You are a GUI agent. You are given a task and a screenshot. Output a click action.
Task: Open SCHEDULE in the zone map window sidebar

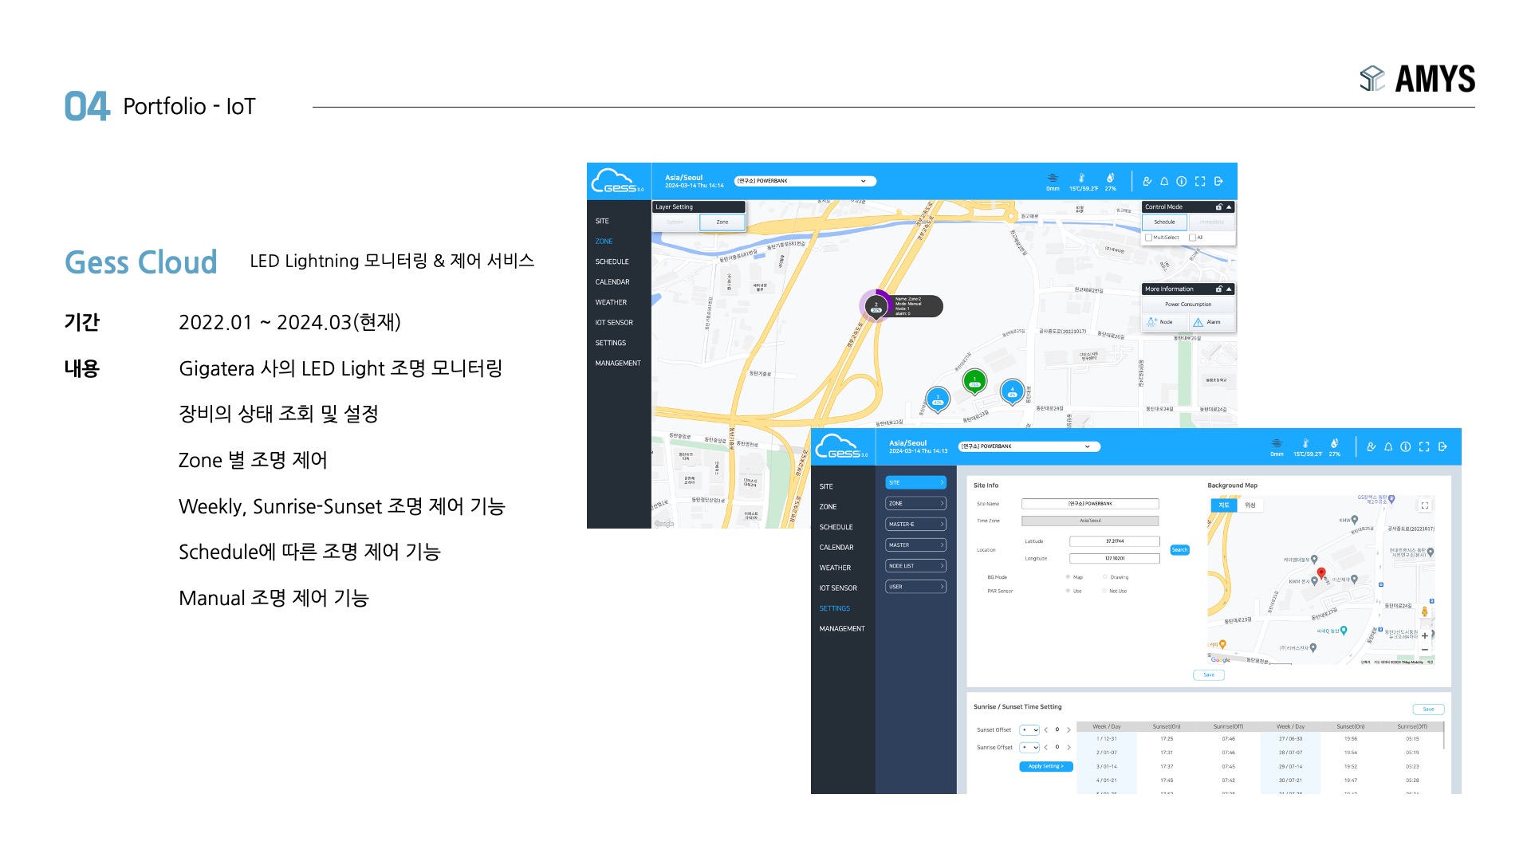click(612, 261)
